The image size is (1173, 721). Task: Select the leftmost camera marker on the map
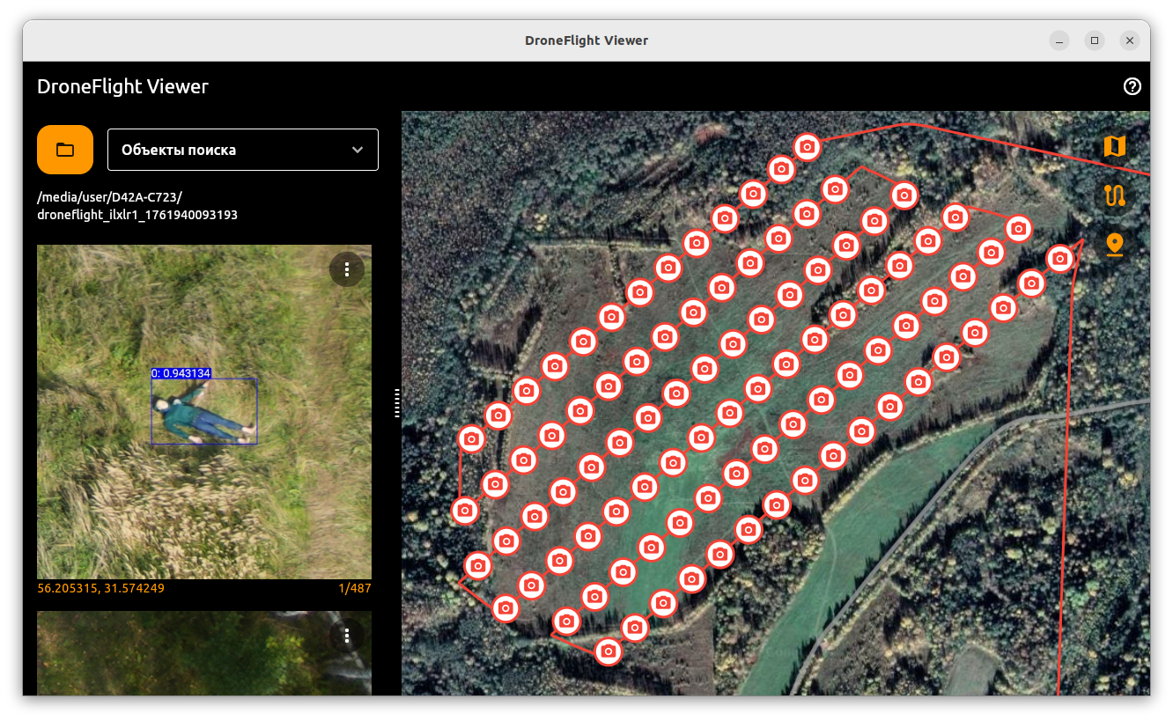coord(466,511)
